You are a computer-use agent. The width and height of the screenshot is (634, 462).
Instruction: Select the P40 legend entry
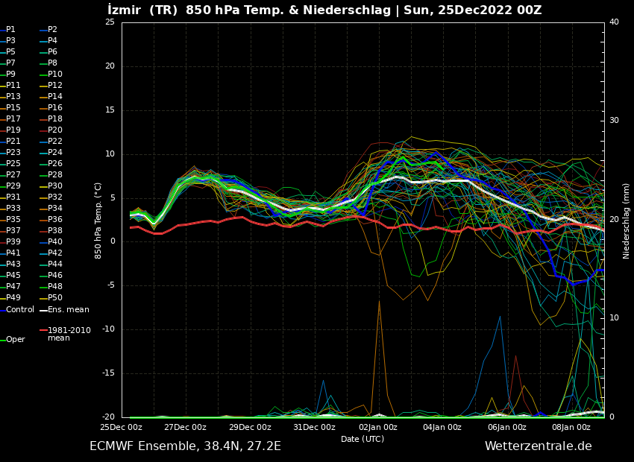(51, 242)
